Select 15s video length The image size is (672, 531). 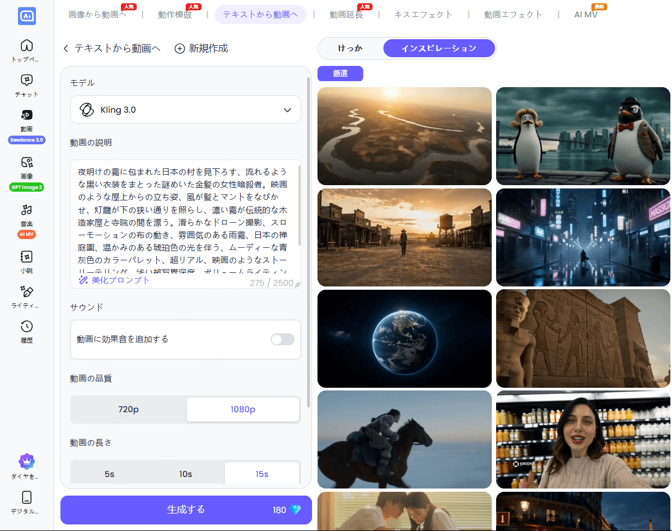[x=262, y=474]
